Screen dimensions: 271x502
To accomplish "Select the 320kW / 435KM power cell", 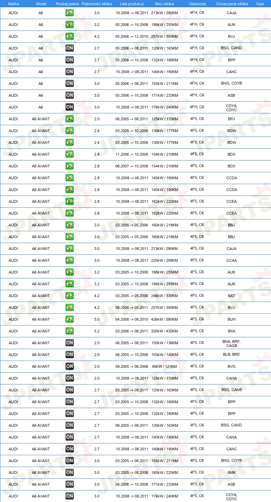I will click(165, 331).
